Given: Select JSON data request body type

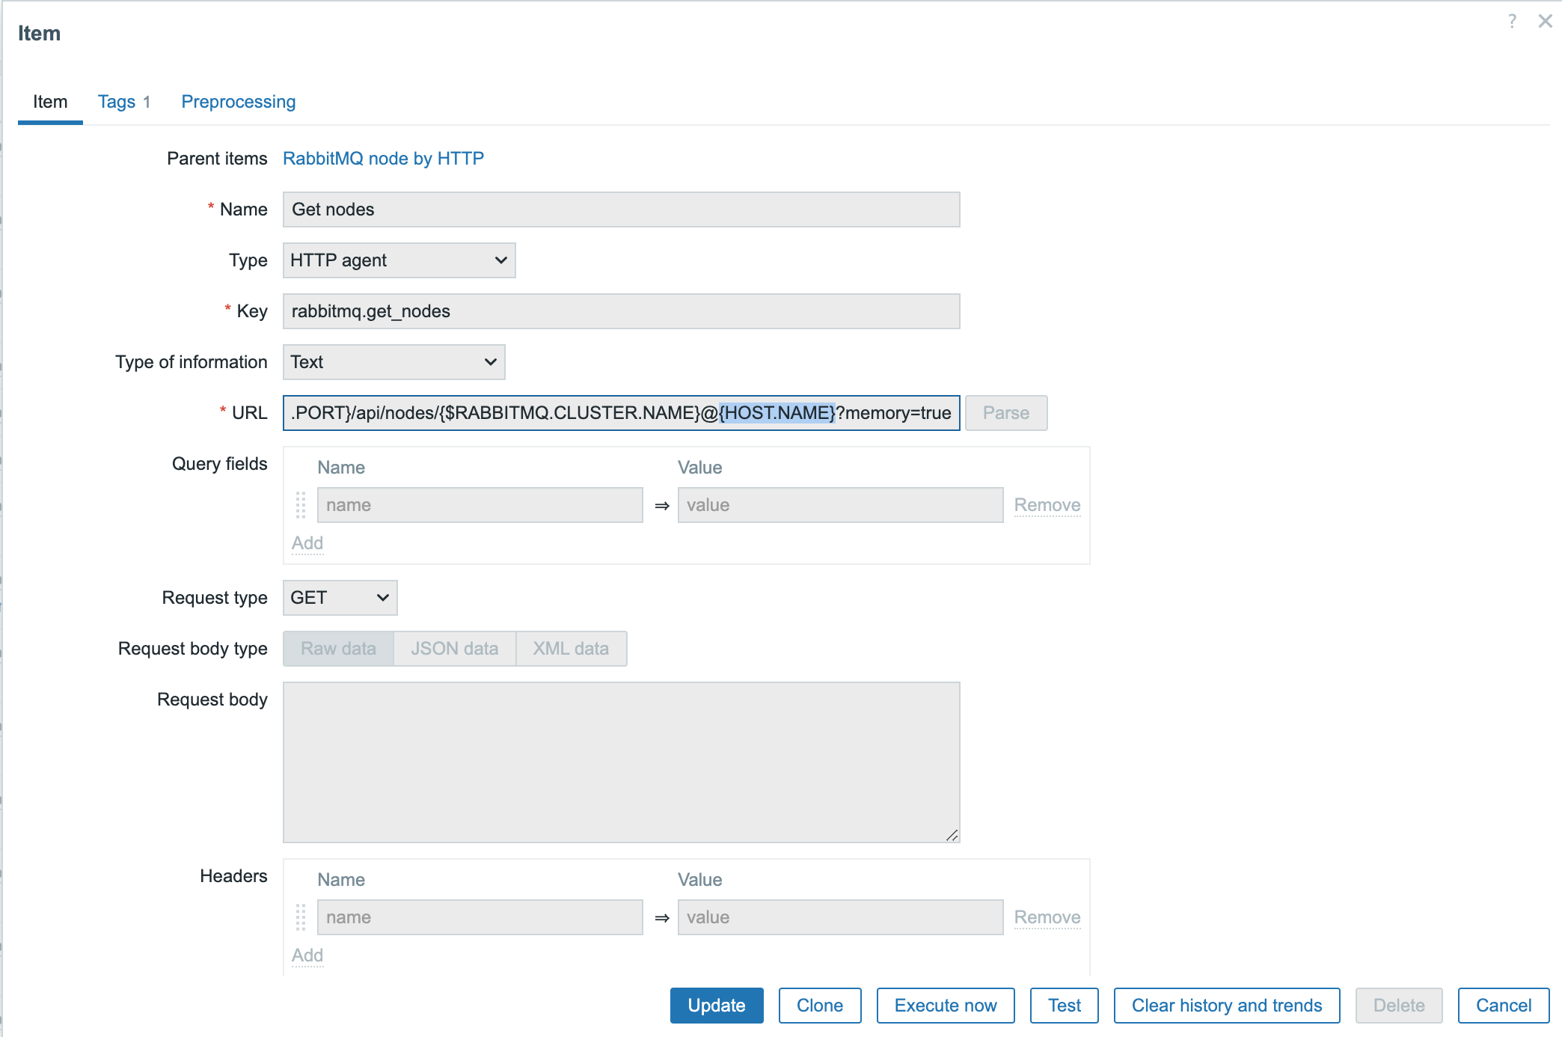Looking at the screenshot, I should (454, 649).
